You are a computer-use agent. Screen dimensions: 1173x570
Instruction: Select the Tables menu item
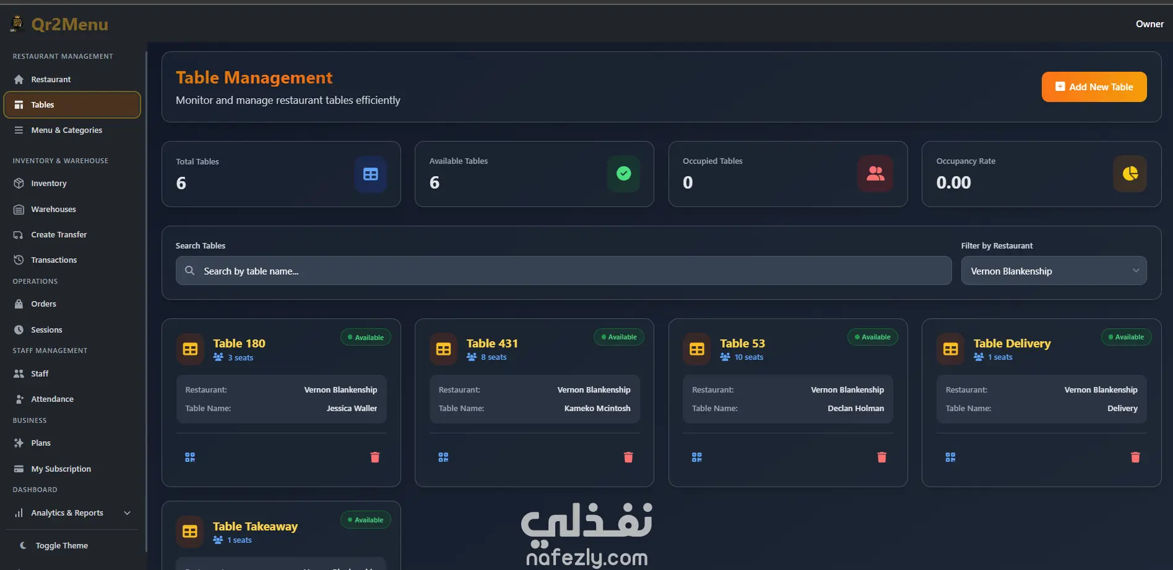tap(72, 105)
